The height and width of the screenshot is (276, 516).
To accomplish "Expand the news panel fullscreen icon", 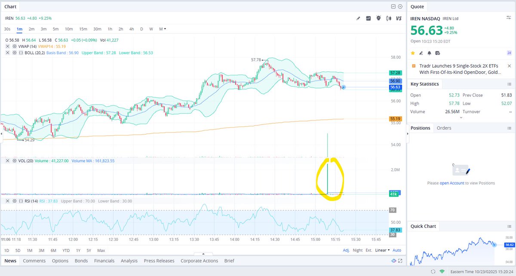I will pyautogui.click(x=401, y=261).
